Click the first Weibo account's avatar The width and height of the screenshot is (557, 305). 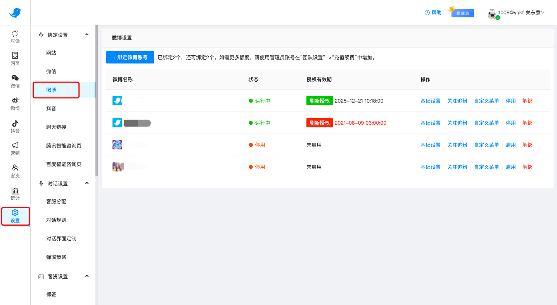click(x=117, y=100)
